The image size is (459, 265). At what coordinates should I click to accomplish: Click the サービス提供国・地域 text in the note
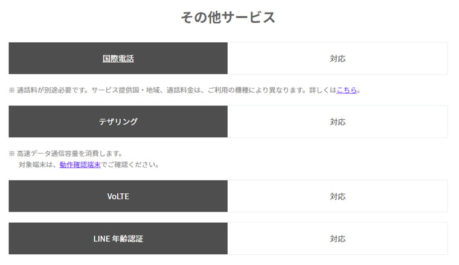(x=126, y=90)
